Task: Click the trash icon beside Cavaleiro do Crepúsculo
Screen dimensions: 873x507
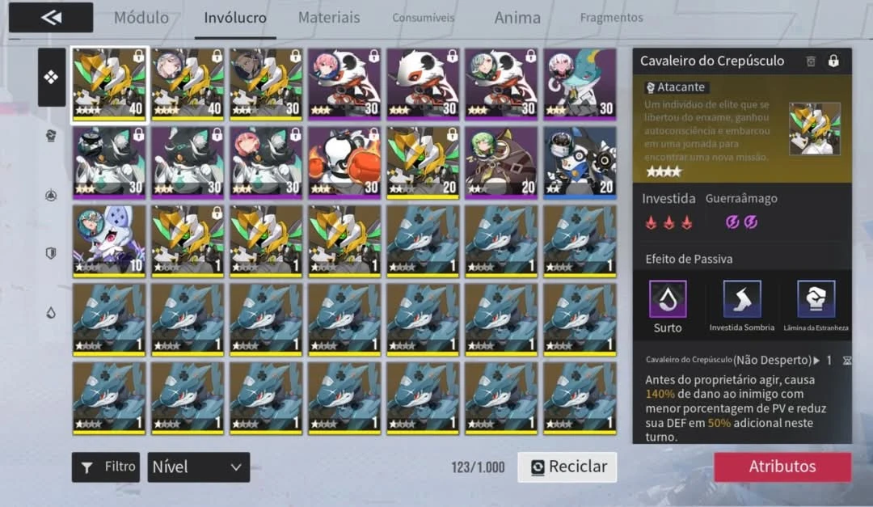Action: pyautogui.click(x=811, y=61)
